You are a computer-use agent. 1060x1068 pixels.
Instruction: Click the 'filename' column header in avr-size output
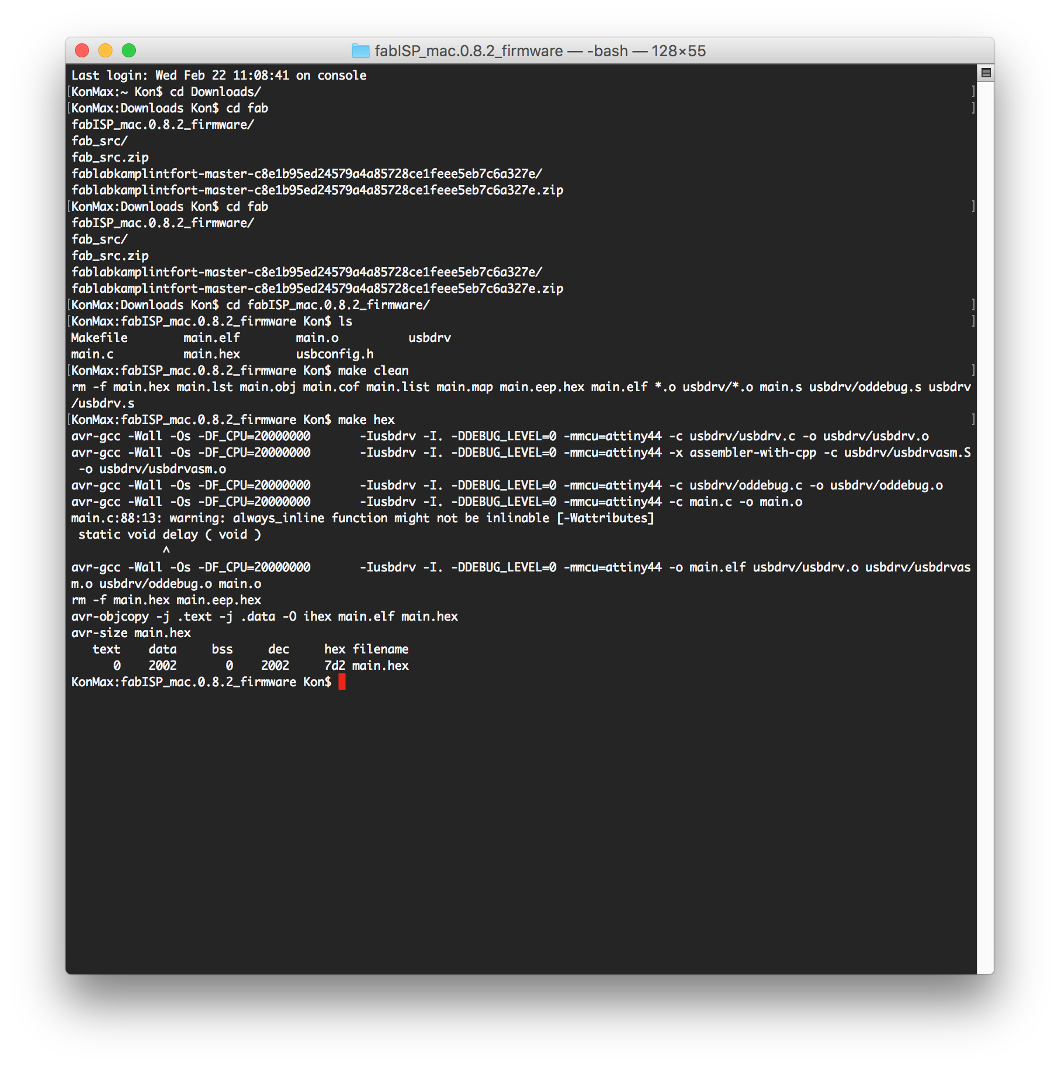click(381, 649)
